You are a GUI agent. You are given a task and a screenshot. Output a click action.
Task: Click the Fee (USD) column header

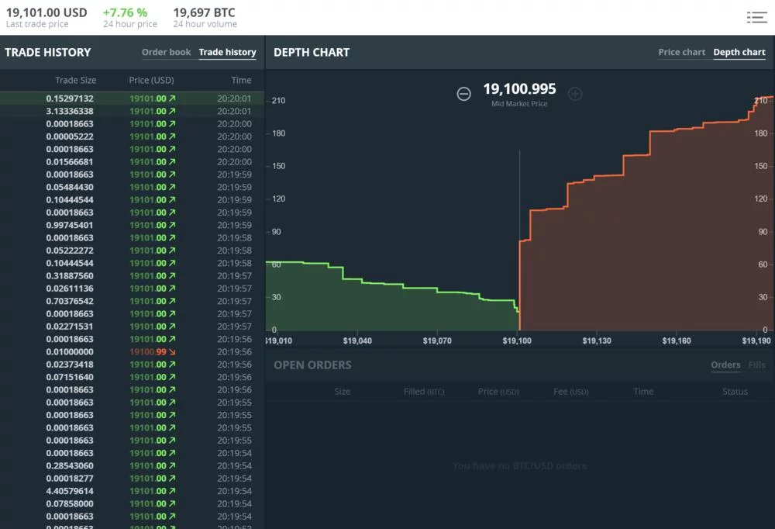571,392
